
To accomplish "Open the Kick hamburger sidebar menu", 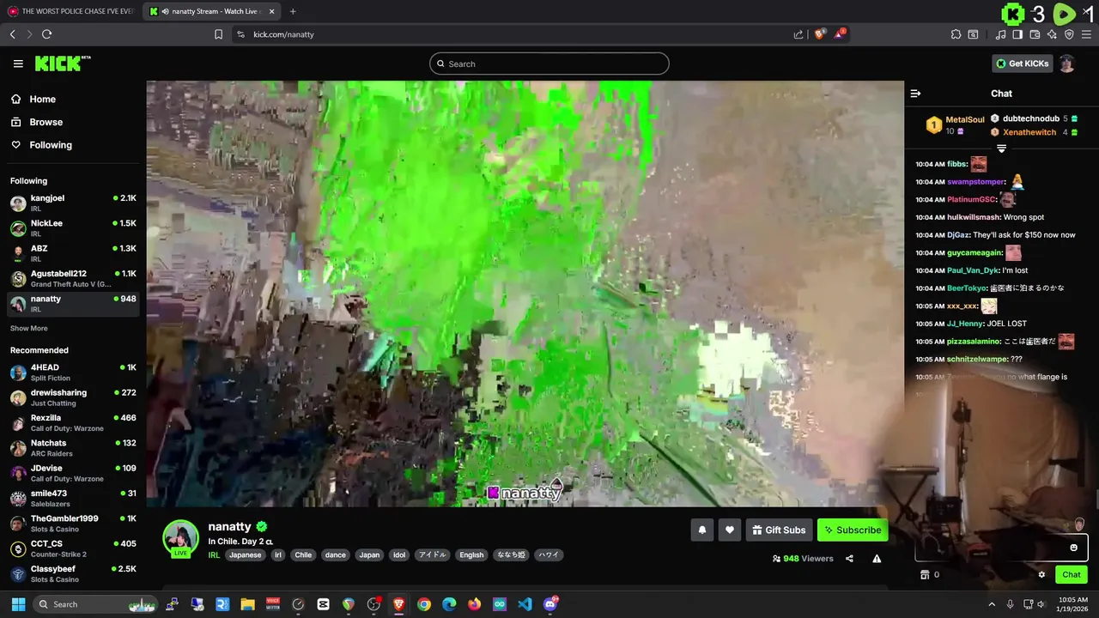I will tap(18, 64).
